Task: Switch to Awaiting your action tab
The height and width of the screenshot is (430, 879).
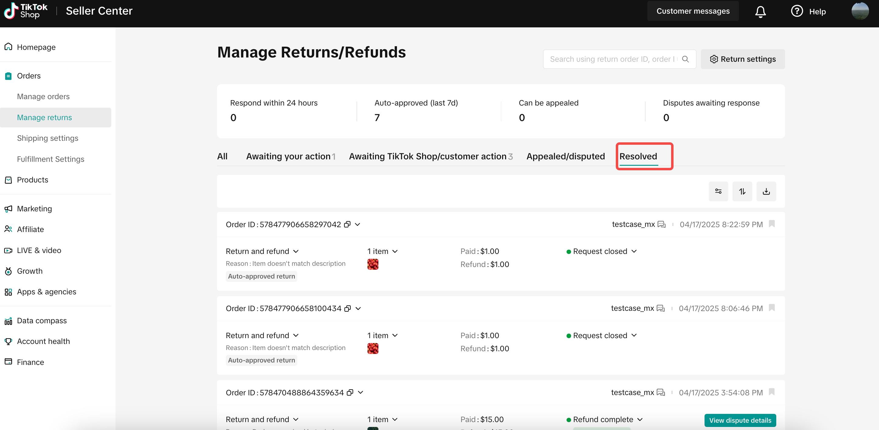Action: click(291, 156)
